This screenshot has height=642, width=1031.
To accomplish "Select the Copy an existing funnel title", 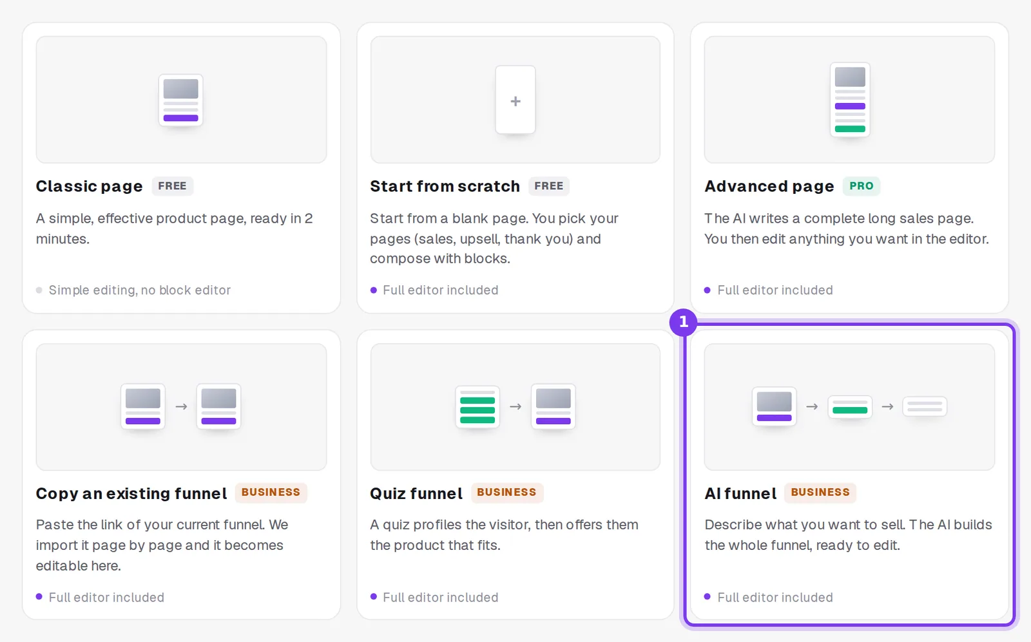I will point(131,493).
